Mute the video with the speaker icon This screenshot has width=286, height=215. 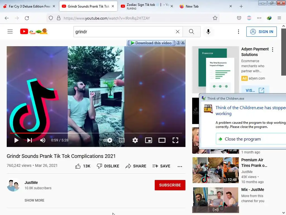click(x=43, y=140)
